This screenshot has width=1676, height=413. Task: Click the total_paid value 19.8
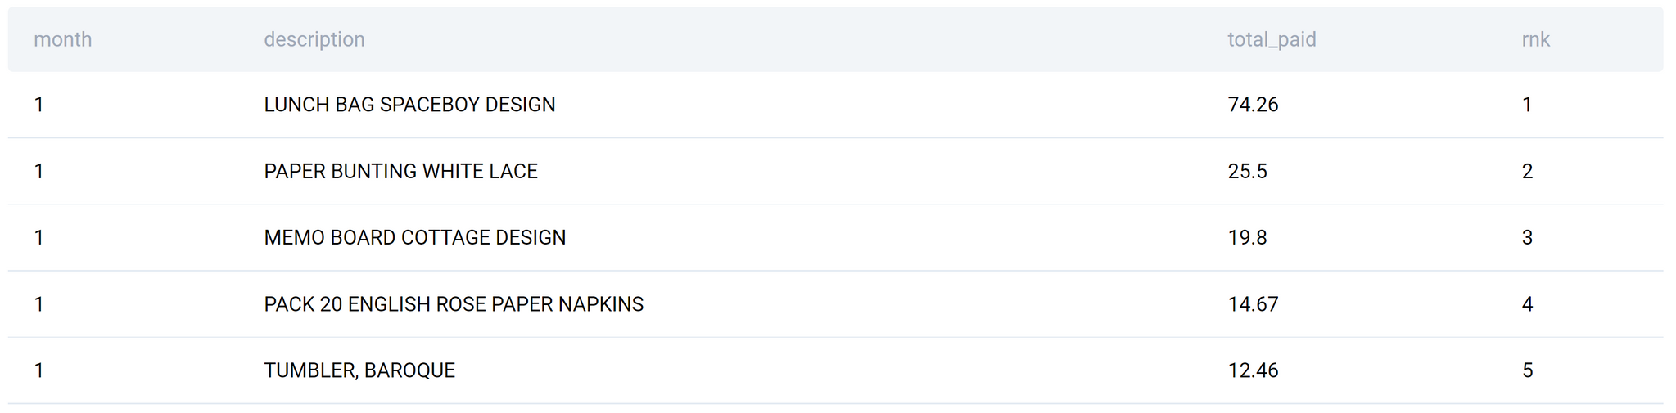pos(1247,237)
